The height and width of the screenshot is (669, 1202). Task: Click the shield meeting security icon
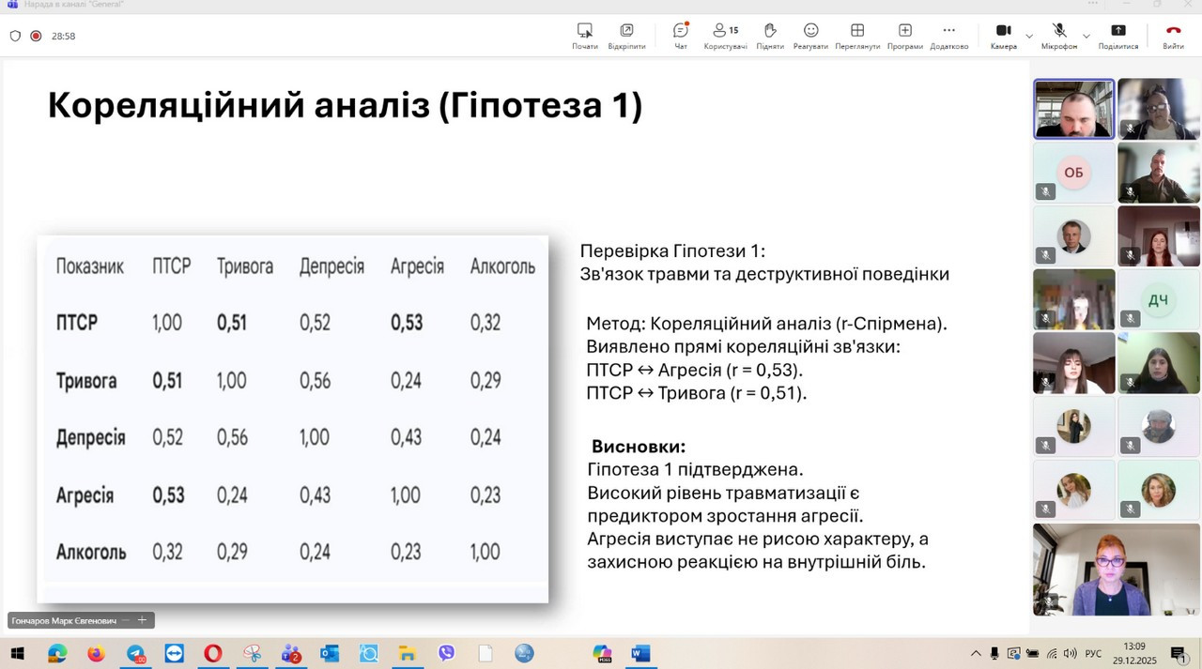click(15, 37)
